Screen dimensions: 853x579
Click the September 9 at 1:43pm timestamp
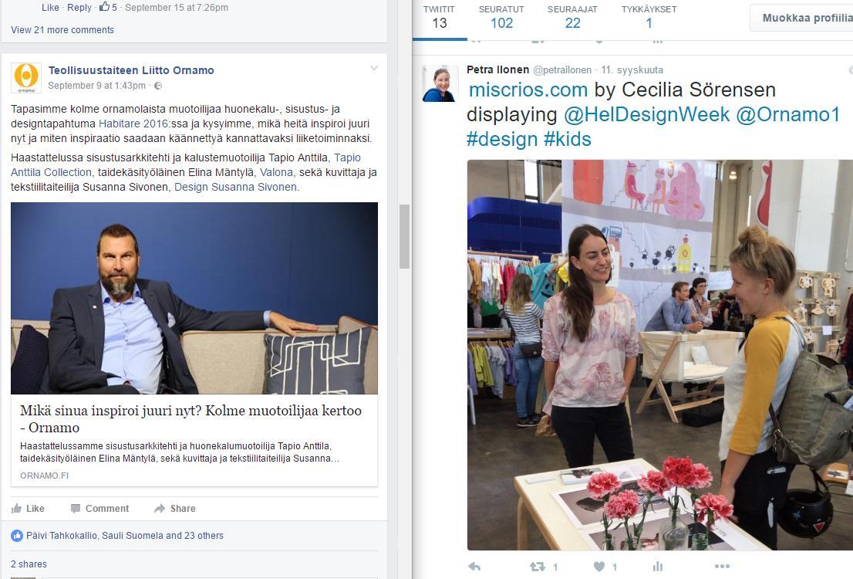click(x=97, y=86)
